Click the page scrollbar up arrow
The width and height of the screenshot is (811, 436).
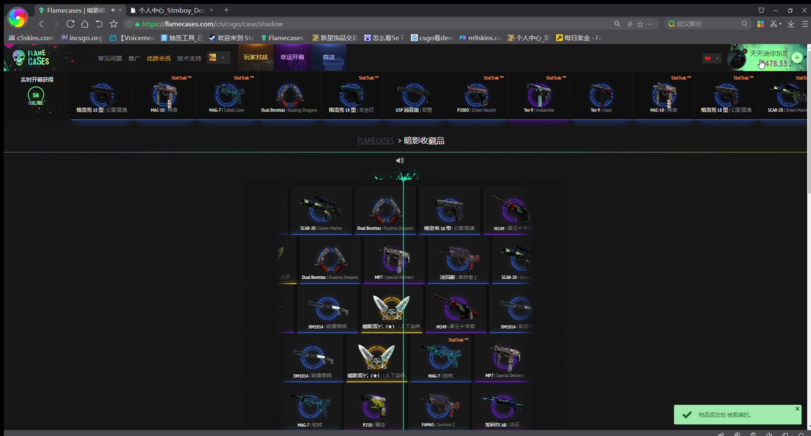[x=809, y=47]
